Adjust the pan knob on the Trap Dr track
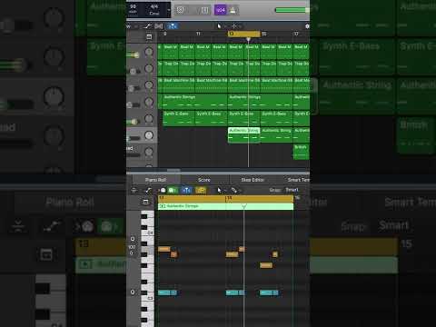The width and height of the screenshot is (436, 327). point(149,69)
